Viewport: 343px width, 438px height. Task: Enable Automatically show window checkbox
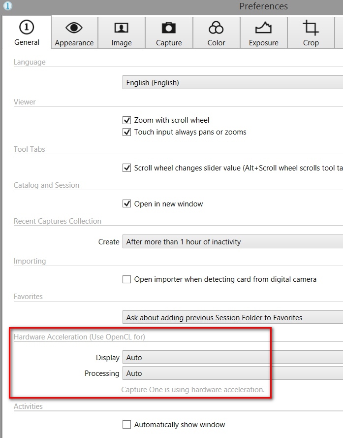pos(126,425)
